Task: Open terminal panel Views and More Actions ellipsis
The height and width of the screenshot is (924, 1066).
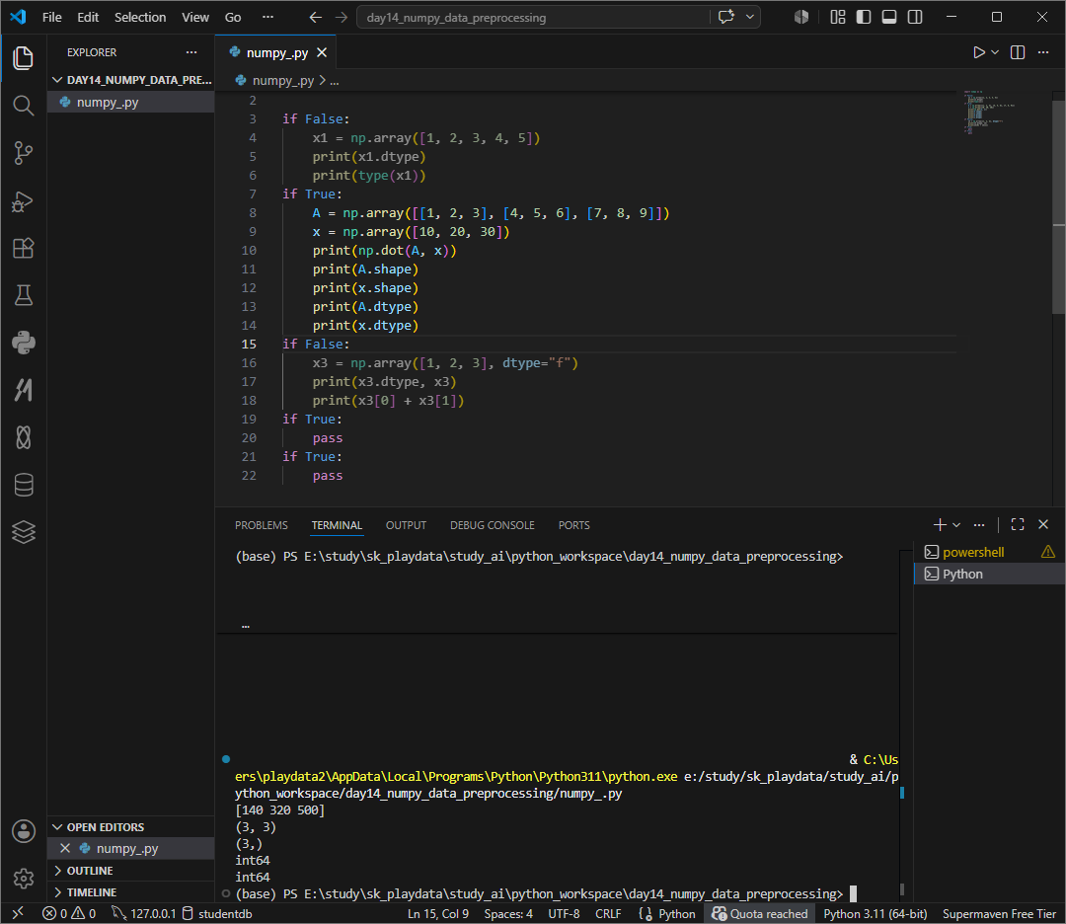Action: (979, 524)
